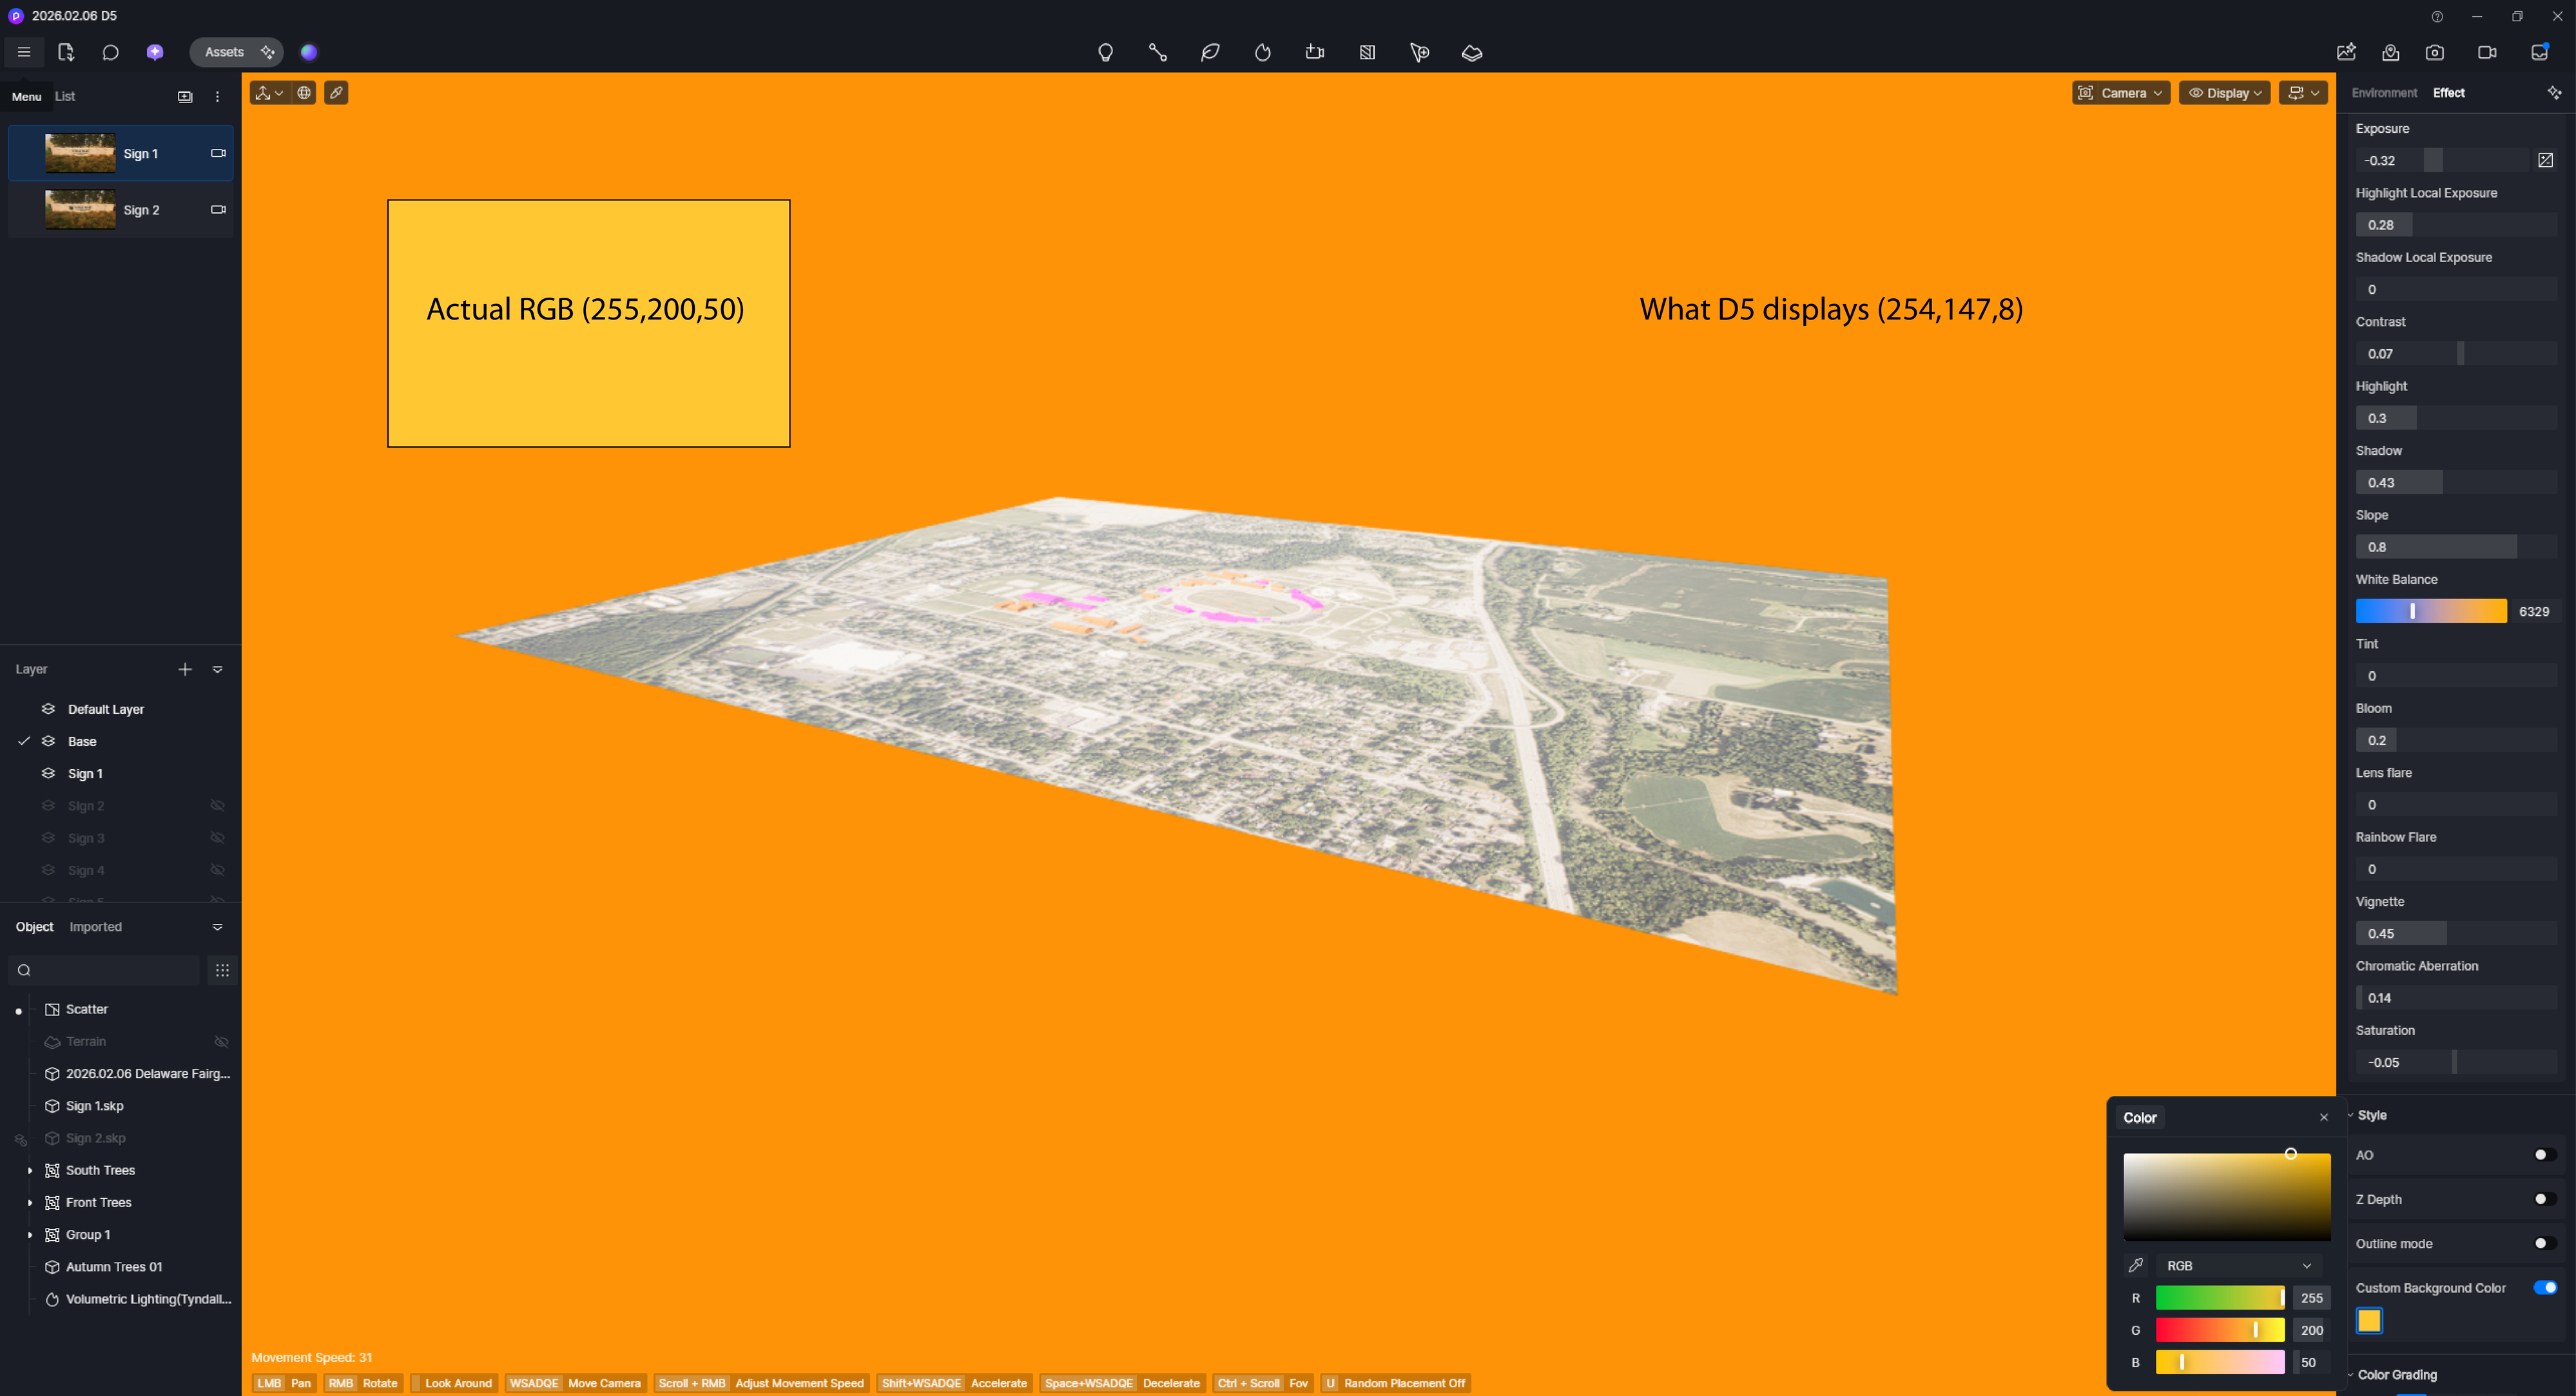The height and width of the screenshot is (1396, 2576).
Task: Click the flame effects tool icon
Action: tap(1262, 53)
